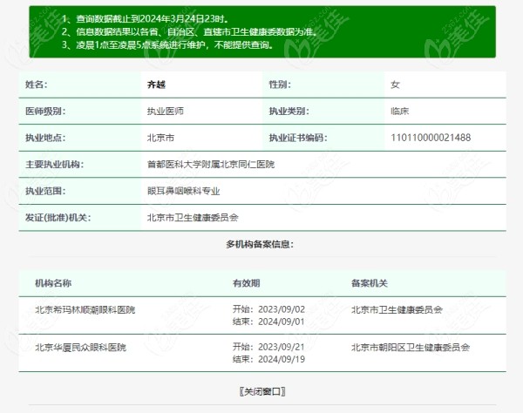This screenshot has height=413, width=523.
Task: Click notice line 1 about 查询数据截止
Action: pyautogui.click(x=145, y=19)
